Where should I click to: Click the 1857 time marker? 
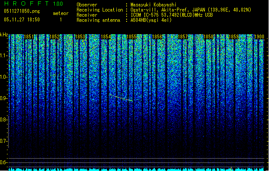[x=183, y=37]
